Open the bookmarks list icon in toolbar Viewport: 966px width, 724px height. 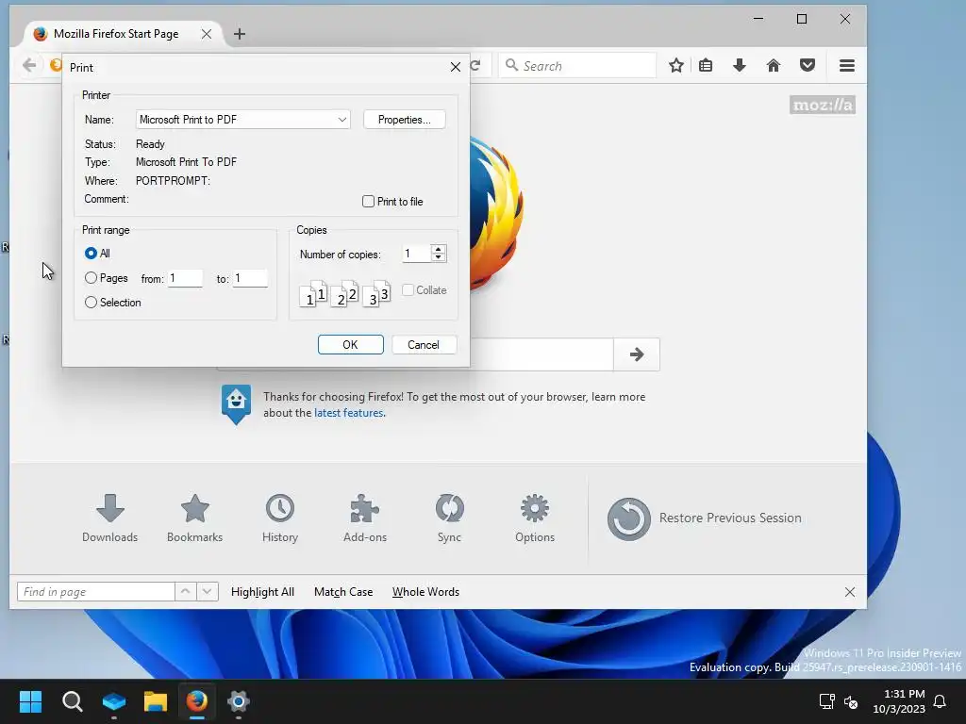[x=706, y=65]
